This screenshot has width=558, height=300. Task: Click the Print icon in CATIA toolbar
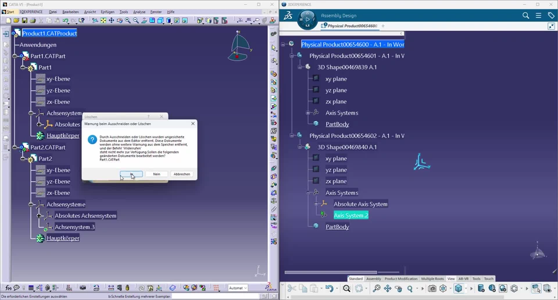(33, 21)
